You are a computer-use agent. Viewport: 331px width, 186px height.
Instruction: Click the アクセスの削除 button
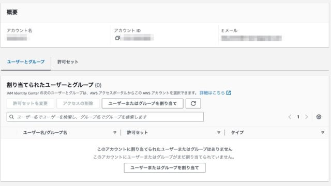point(78,103)
